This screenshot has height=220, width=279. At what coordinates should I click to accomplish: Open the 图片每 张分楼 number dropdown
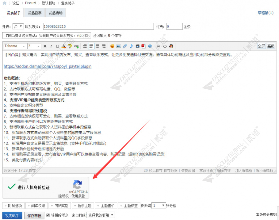[159, 206]
